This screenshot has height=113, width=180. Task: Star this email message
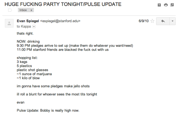tap(152, 21)
